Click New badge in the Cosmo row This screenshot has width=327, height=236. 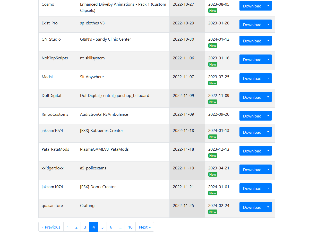[213, 11]
